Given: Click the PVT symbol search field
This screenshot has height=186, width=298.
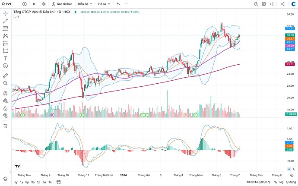Looking at the screenshot, I should [10, 3].
